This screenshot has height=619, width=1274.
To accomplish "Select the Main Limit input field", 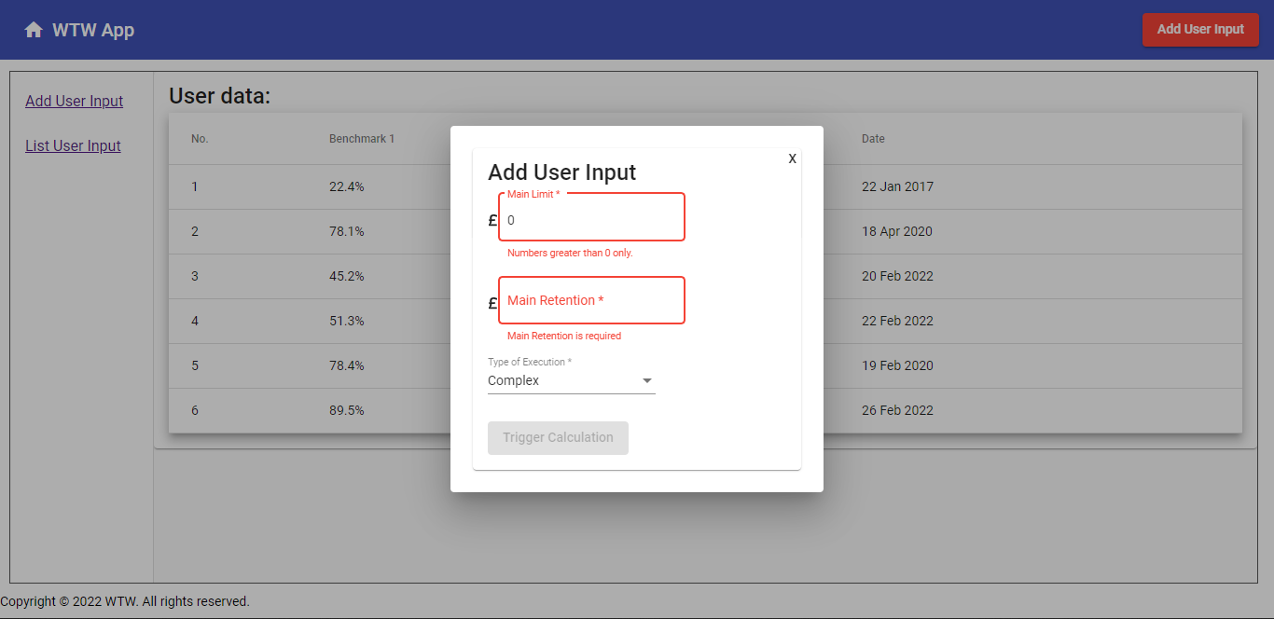I will [x=590, y=220].
